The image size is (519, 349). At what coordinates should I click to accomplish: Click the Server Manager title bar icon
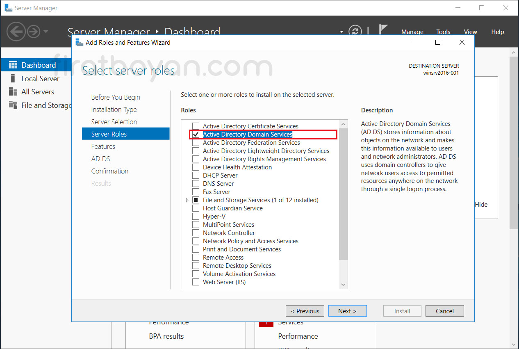click(x=8, y=8)
